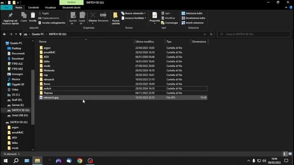Open the Copia in menu
Screen dimensions: 294x165
(x=82, y=18)
